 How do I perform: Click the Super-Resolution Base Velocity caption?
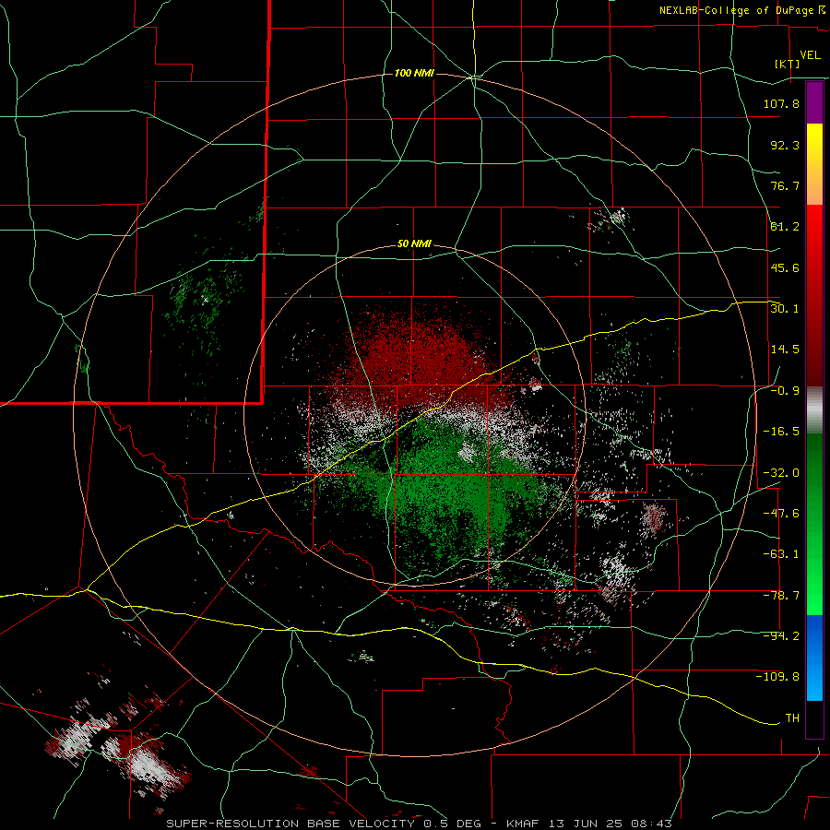[420, 824]
